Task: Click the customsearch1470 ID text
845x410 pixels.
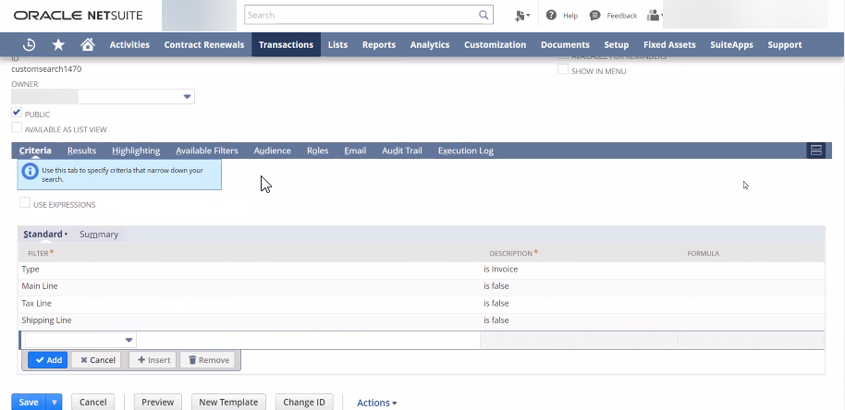Action: [46, 69]
